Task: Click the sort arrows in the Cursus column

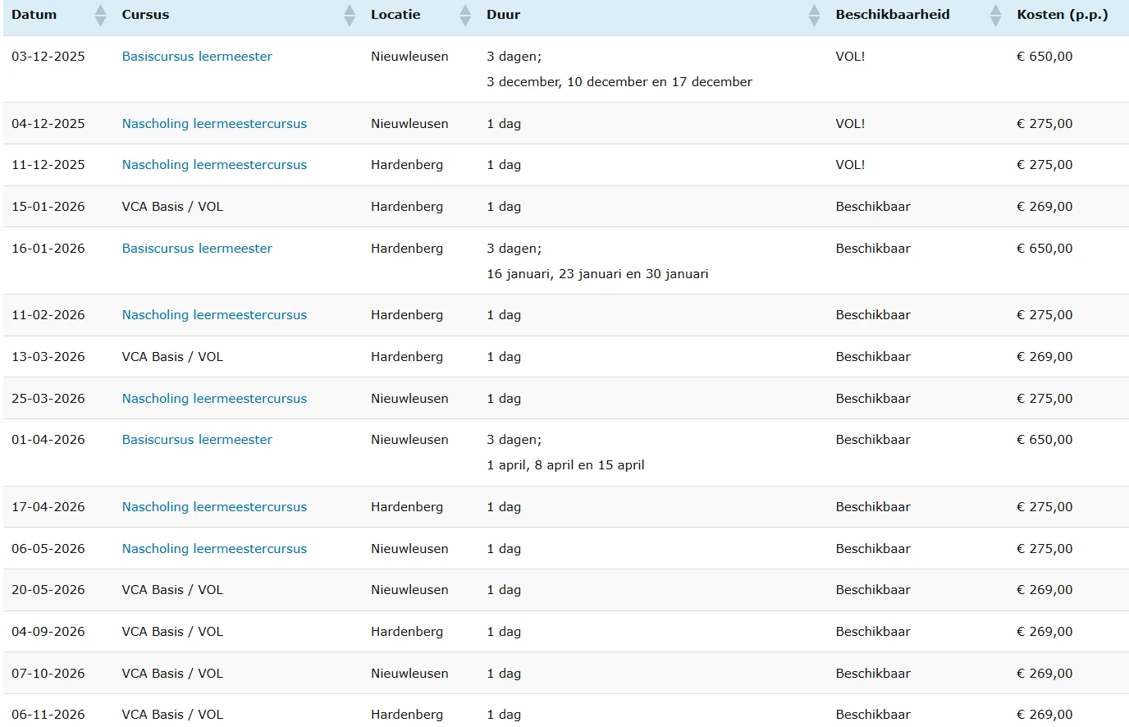Action: tap(350, 15)
